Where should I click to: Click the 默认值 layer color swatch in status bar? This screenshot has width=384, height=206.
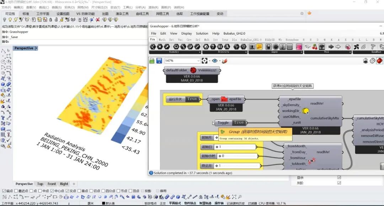[x=103, y=203]
